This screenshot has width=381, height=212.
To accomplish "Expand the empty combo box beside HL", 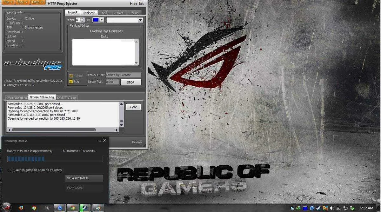I will point(140,20).
